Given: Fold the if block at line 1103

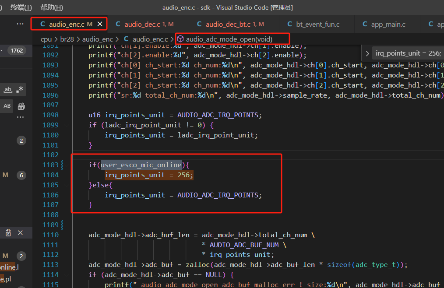Looking at the screenshot, I should tap(66, 165).
